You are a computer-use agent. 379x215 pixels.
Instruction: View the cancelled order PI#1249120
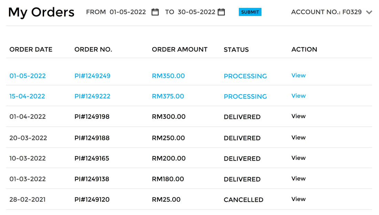pos(298,199)
